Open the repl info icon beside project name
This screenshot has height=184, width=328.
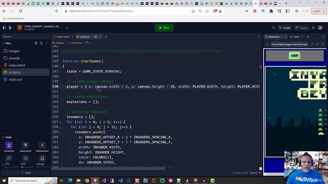point(67,28)
